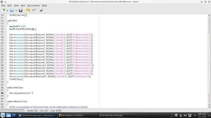Click 'this->{LastAction}' code line
Viewport: 211px width, 118px height.
pyautogui.click(x=21, y=93)
